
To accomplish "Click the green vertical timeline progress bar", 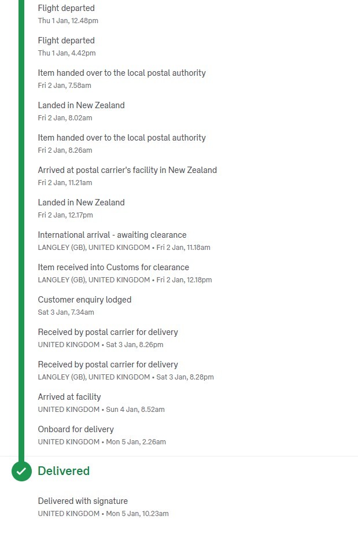I will point(21,231).
